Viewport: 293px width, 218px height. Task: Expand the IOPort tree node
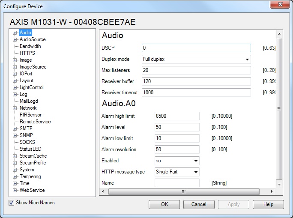(15, 74)
